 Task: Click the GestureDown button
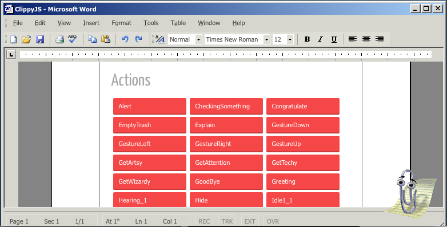pos(303,125)
